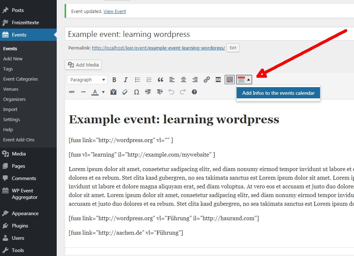Open Venues submenu item
Viewport: 354px width, 256px height.
[11, 89]
